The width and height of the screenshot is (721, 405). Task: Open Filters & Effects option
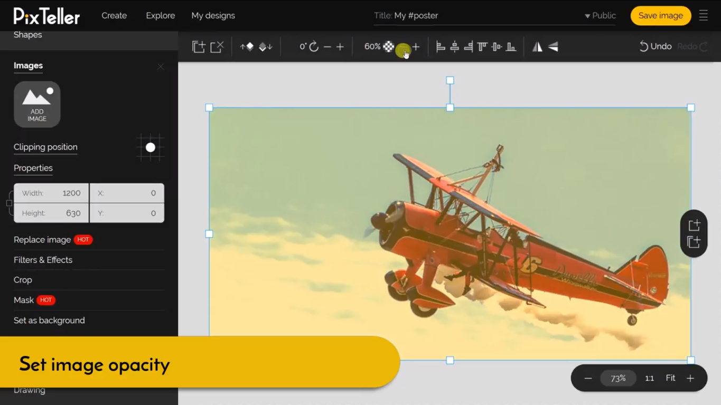(x=43, y=260)
